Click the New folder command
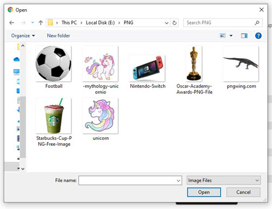 click(x=58, y=36)
